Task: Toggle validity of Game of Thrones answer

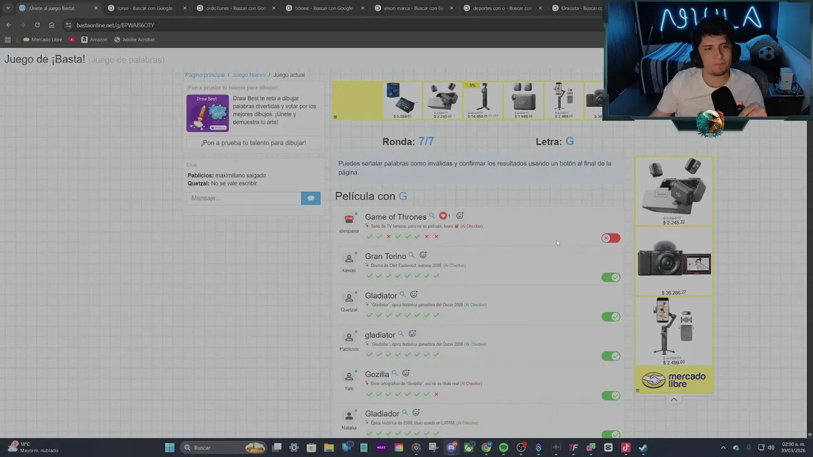Action: (611, 238)
